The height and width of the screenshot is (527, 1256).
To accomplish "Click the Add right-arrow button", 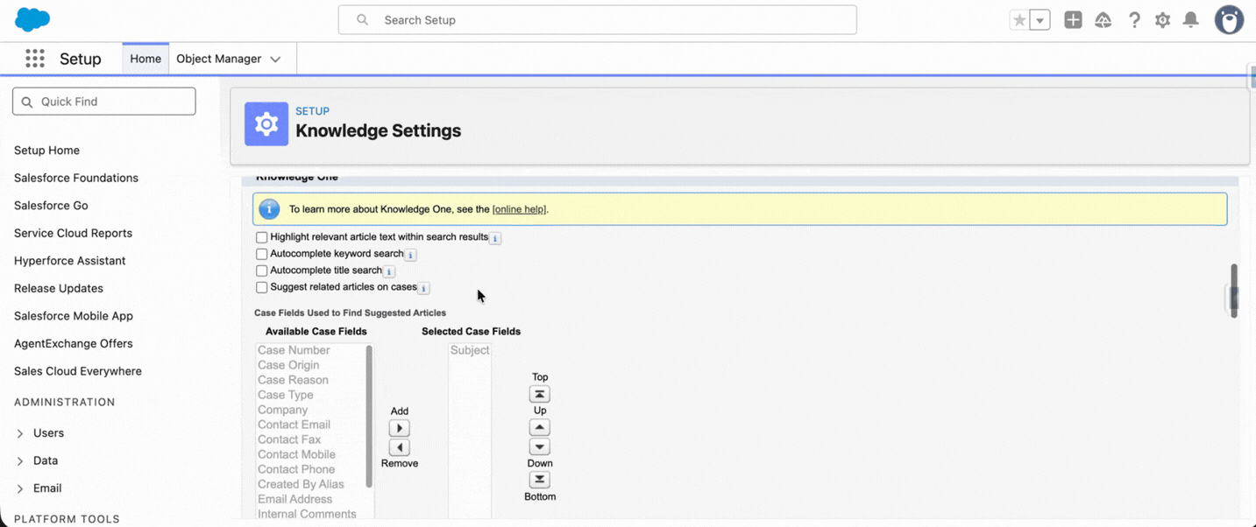I will (399, 428).
